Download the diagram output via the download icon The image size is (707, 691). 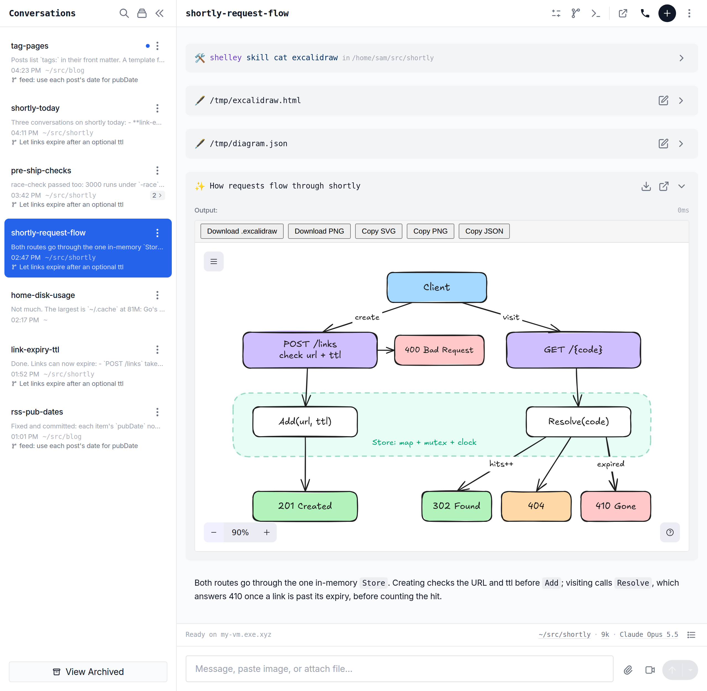point(646,186)
